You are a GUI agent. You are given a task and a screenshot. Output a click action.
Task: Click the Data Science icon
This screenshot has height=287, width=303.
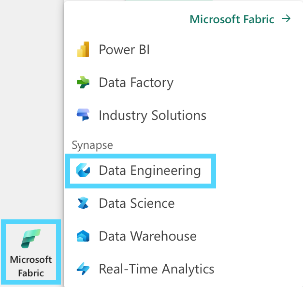83,203
